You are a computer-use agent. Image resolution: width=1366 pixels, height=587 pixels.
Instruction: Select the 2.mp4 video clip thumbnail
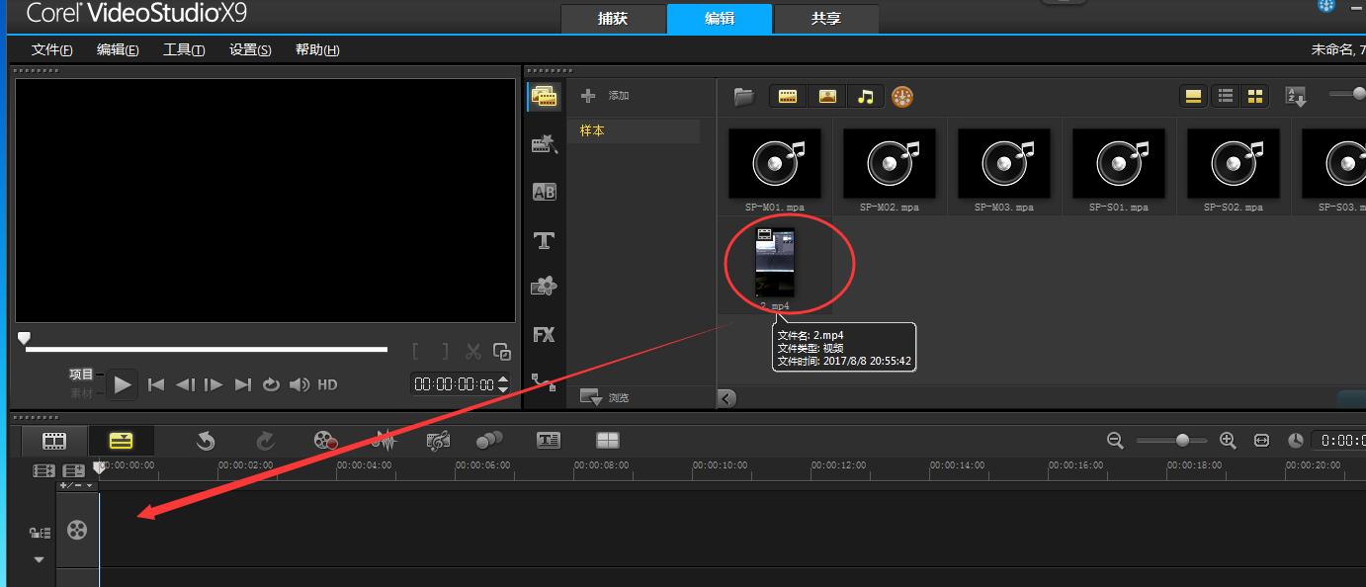(x=774, y=262)
